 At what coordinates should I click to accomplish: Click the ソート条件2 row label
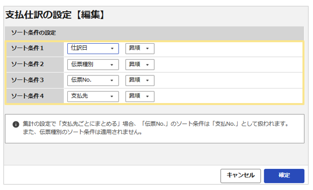27,64
